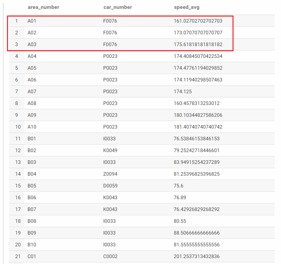Click speed value 76.53846153846153

point(196,139)
